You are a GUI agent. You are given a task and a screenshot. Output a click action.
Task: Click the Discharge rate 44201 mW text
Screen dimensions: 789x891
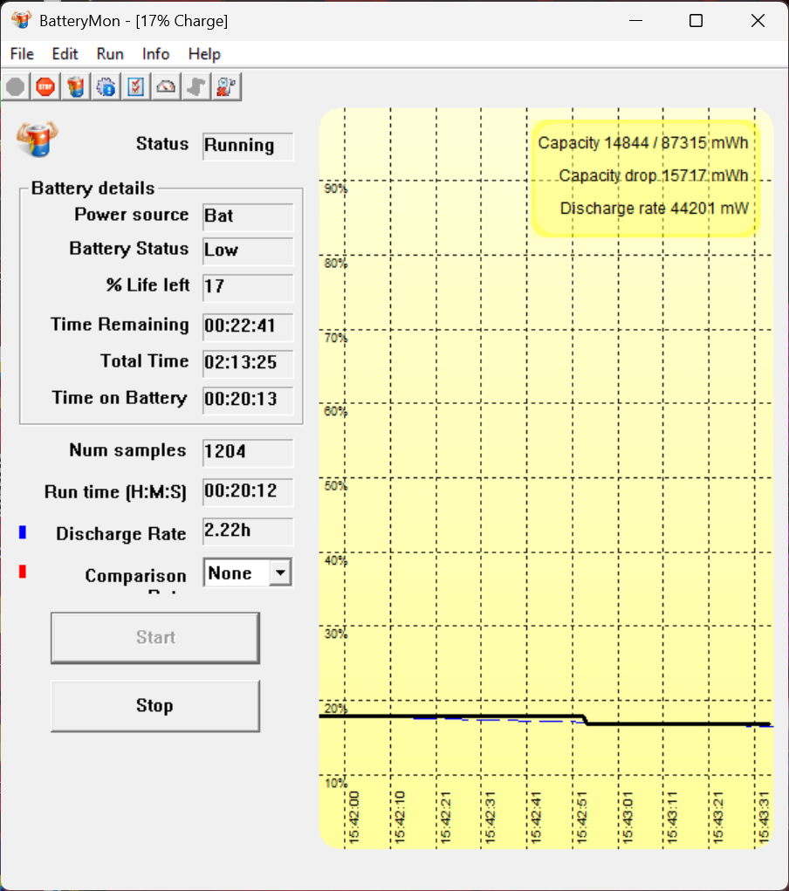tap(654, 209)
